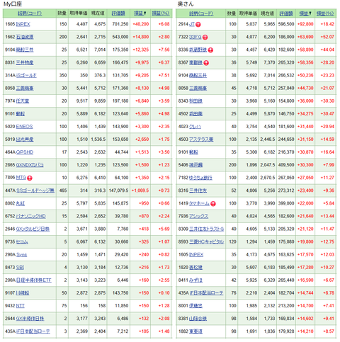340x342 pixels.
Task: Open the 6752 パナソニックHD link
Action: [30, 216]
